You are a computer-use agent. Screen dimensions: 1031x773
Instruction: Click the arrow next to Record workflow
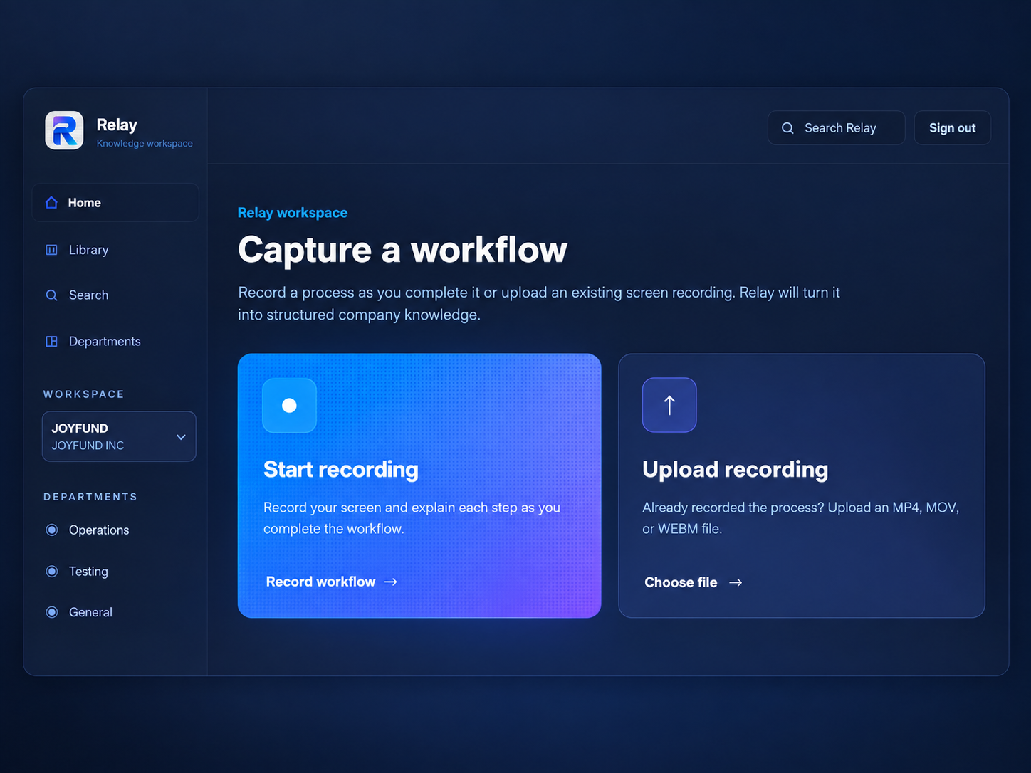[390, 582]
